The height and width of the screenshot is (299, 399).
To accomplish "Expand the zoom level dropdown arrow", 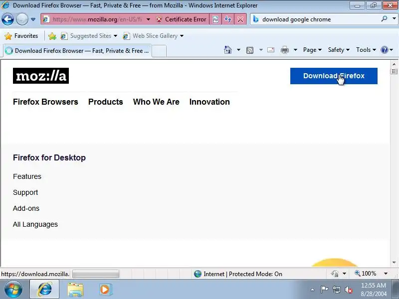I will pos(386,274).
